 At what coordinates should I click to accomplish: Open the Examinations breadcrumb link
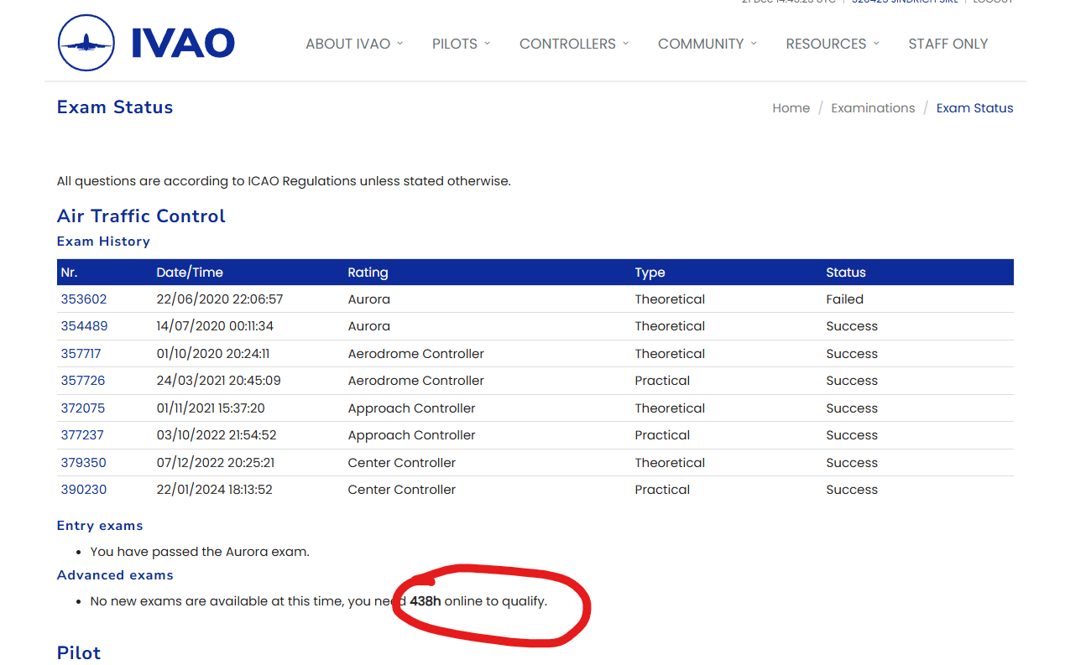click(x=873, y=108)
